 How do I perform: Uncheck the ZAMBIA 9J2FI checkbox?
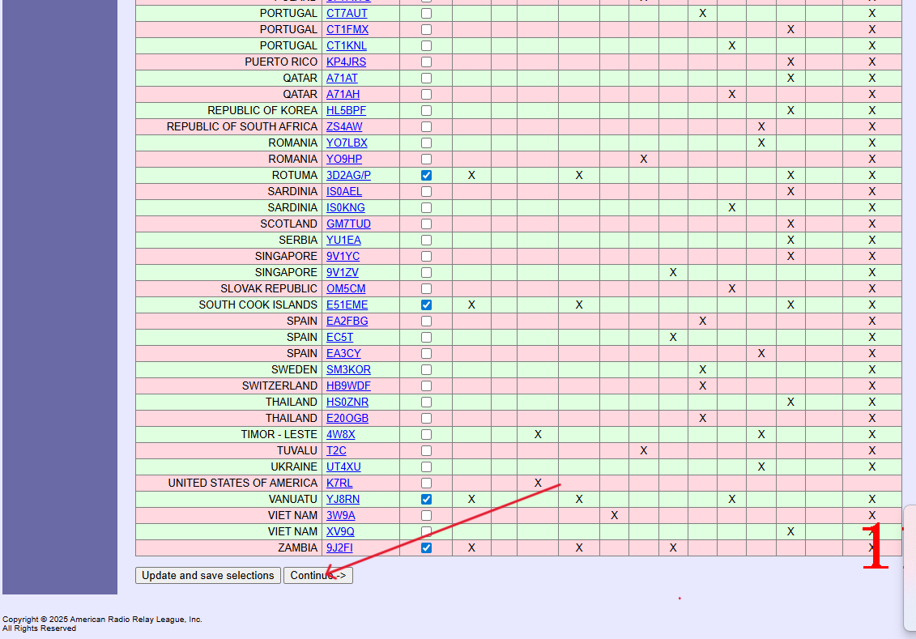(427, 547)
